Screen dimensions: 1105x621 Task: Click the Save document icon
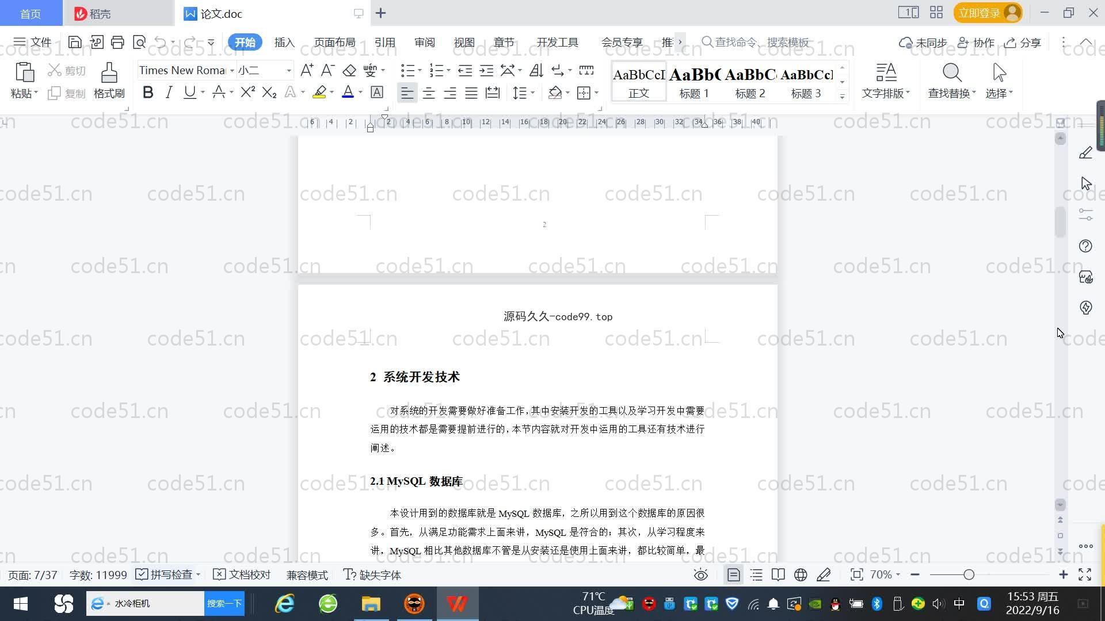(75, 42)
